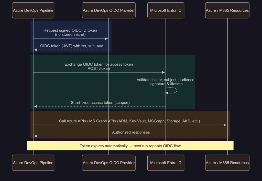Screen dimensions: 262x181
Task: Click arrowhead of Request signed OIDC token arrow
Action: click(107, 39)
